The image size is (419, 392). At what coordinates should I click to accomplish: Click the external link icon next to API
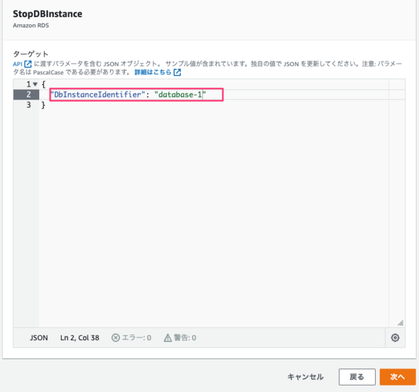(27, 64)
